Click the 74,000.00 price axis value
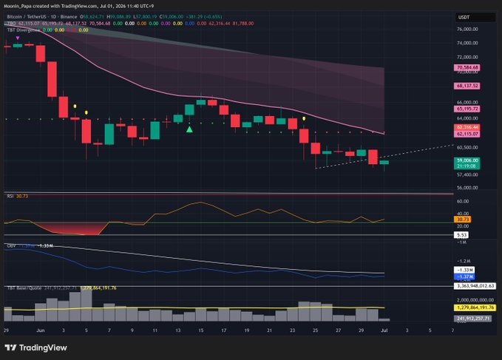The image size is (502, 360). click(x=467, y=43)
